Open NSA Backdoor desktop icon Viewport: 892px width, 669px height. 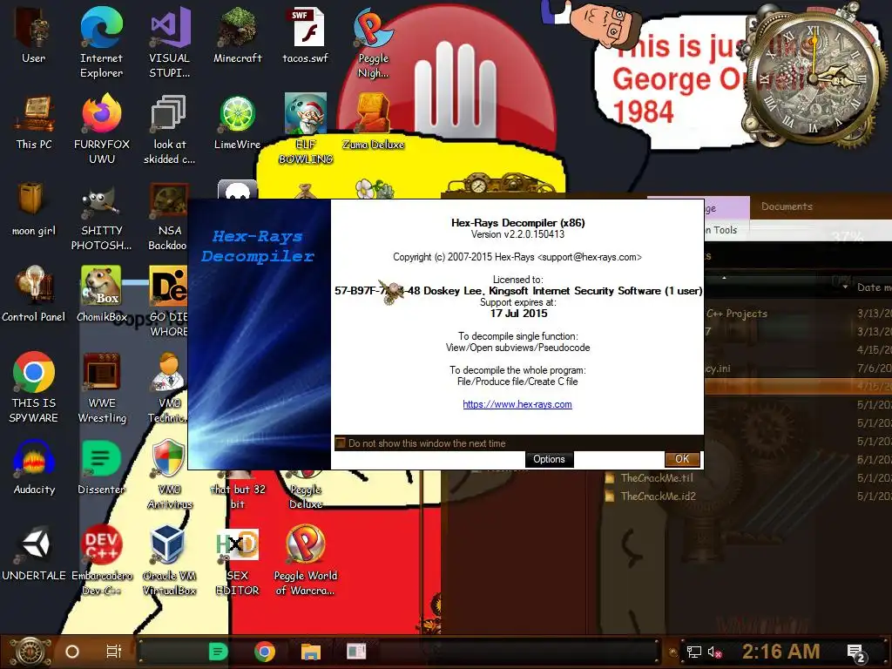168,216
